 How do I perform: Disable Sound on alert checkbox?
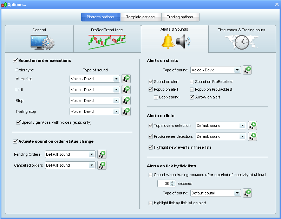(151, 82)
